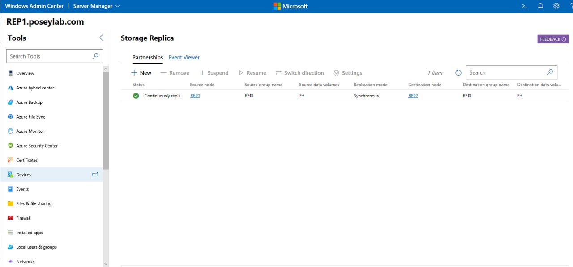573x267 pixels.
Task: Select the Partnerships tab
Action: 147,57
